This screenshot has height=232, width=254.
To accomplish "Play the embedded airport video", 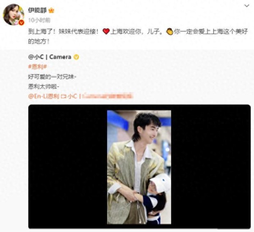I will 139,166.
